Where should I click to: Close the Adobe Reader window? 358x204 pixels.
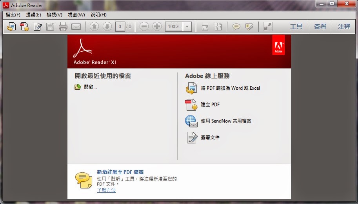pyautogui.click(x=347, y=4)
